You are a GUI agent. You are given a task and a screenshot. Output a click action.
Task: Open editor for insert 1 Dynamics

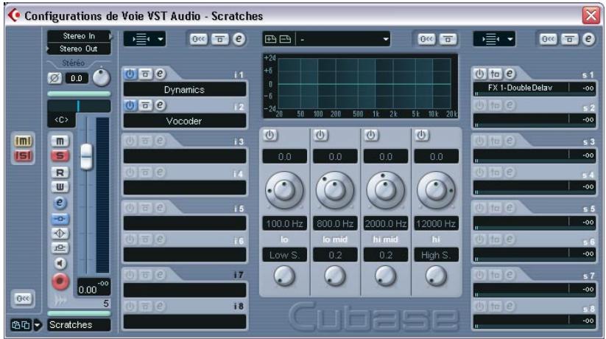(160, 74)
